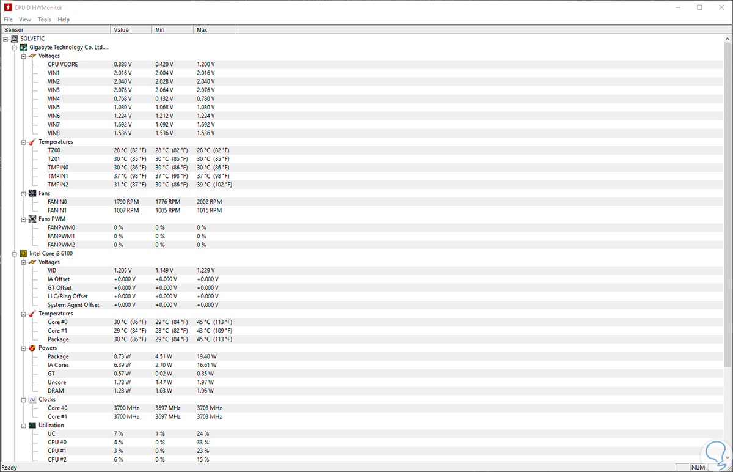Open the File menu
Viewport: 733px width, 472px height.
[8, 20]
